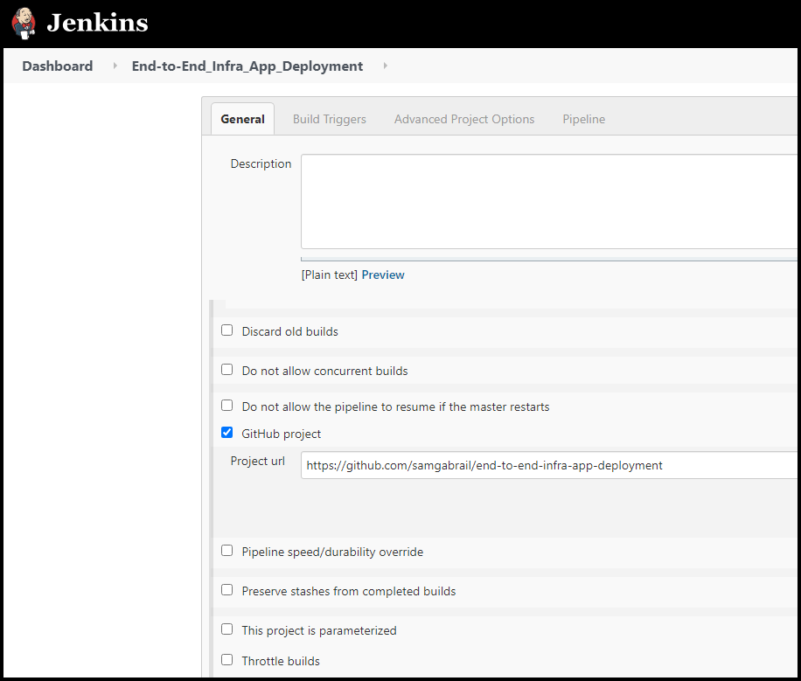Enable Discard old builds
Viewport: 801px width, 681px height.
pyautogui.click(x=226, y=330)
